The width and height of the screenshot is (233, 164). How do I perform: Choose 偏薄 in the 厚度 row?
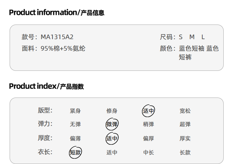[x=75, y=139]
